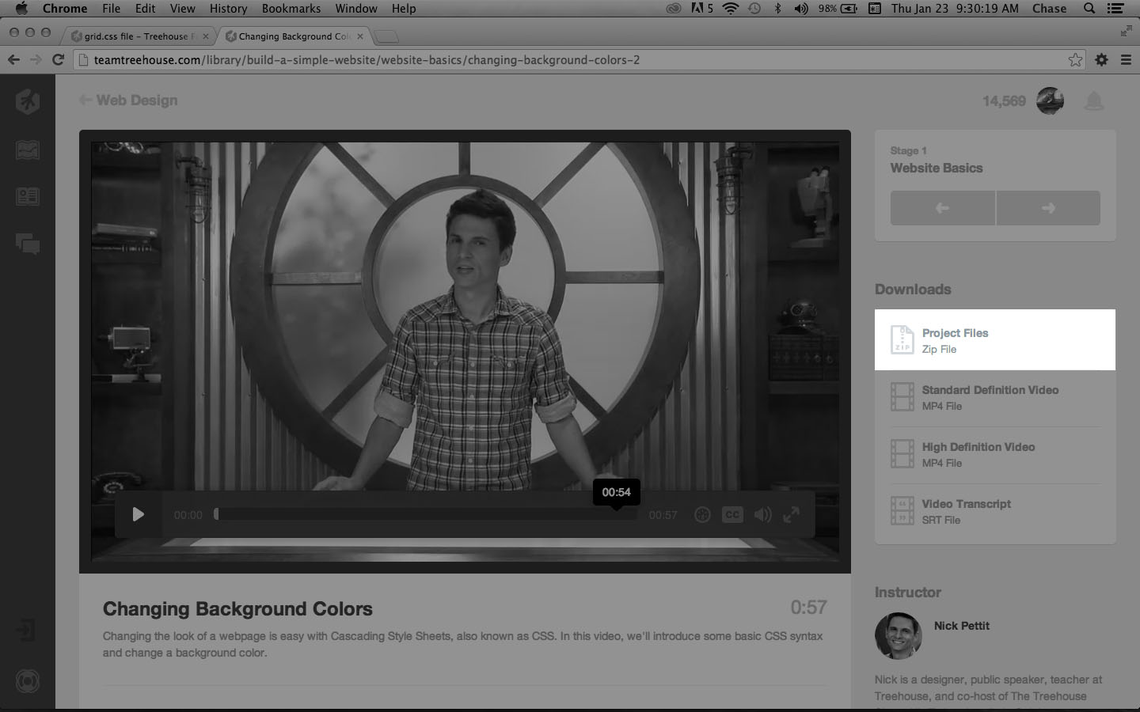Viewport: 1140px width, 712px height.
Task: Open video quality settings icon
Action: point(702,515)
